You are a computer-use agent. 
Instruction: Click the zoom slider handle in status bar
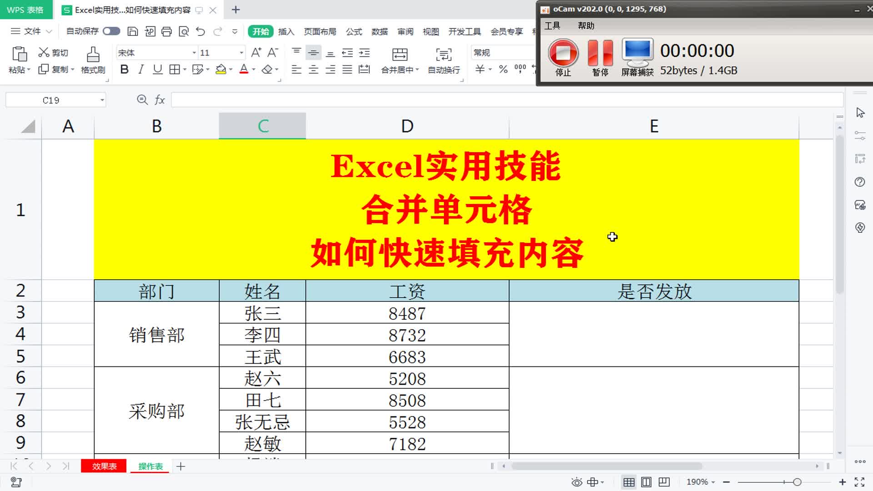click(x=797, y=482)
